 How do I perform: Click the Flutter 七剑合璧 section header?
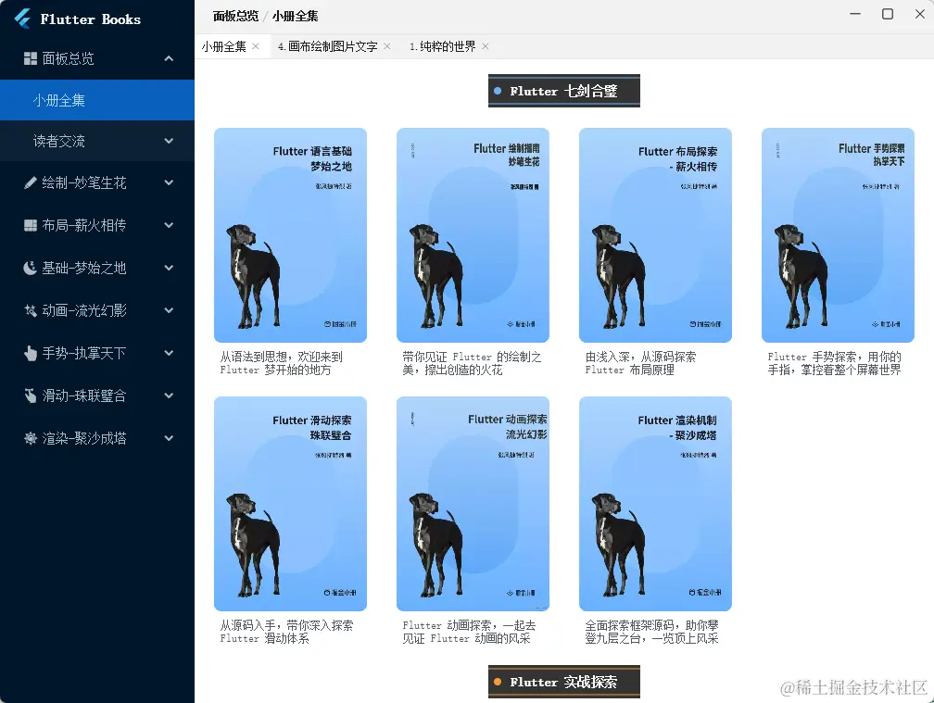564,91
